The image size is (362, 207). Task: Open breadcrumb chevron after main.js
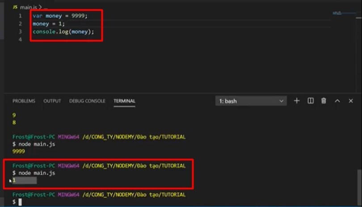[x=40, y=7]
